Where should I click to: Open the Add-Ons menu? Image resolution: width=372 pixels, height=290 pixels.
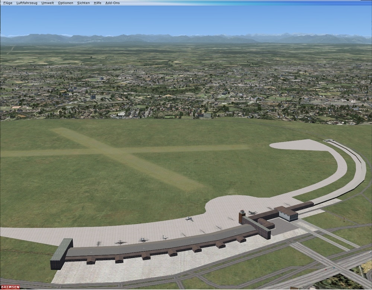coord(112,3)
